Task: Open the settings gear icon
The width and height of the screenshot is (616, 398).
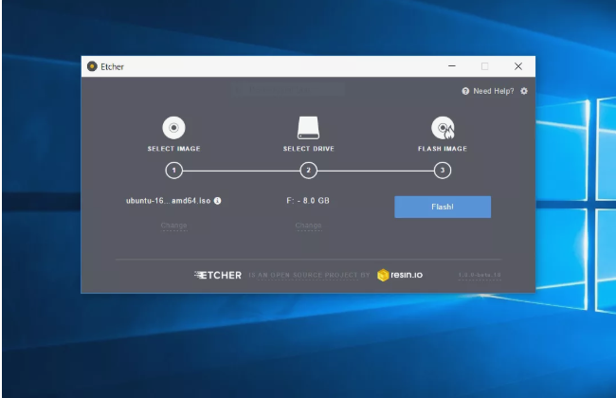Action: [x=524, y=91]
